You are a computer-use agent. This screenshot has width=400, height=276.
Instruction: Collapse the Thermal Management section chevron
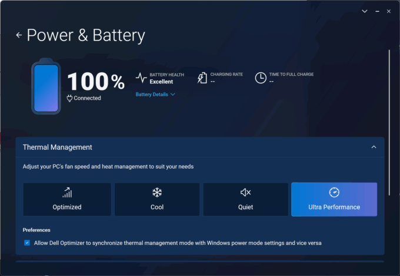pos(374,147)
